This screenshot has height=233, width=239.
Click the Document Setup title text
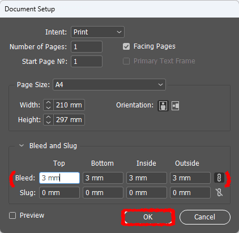(30, 9)
